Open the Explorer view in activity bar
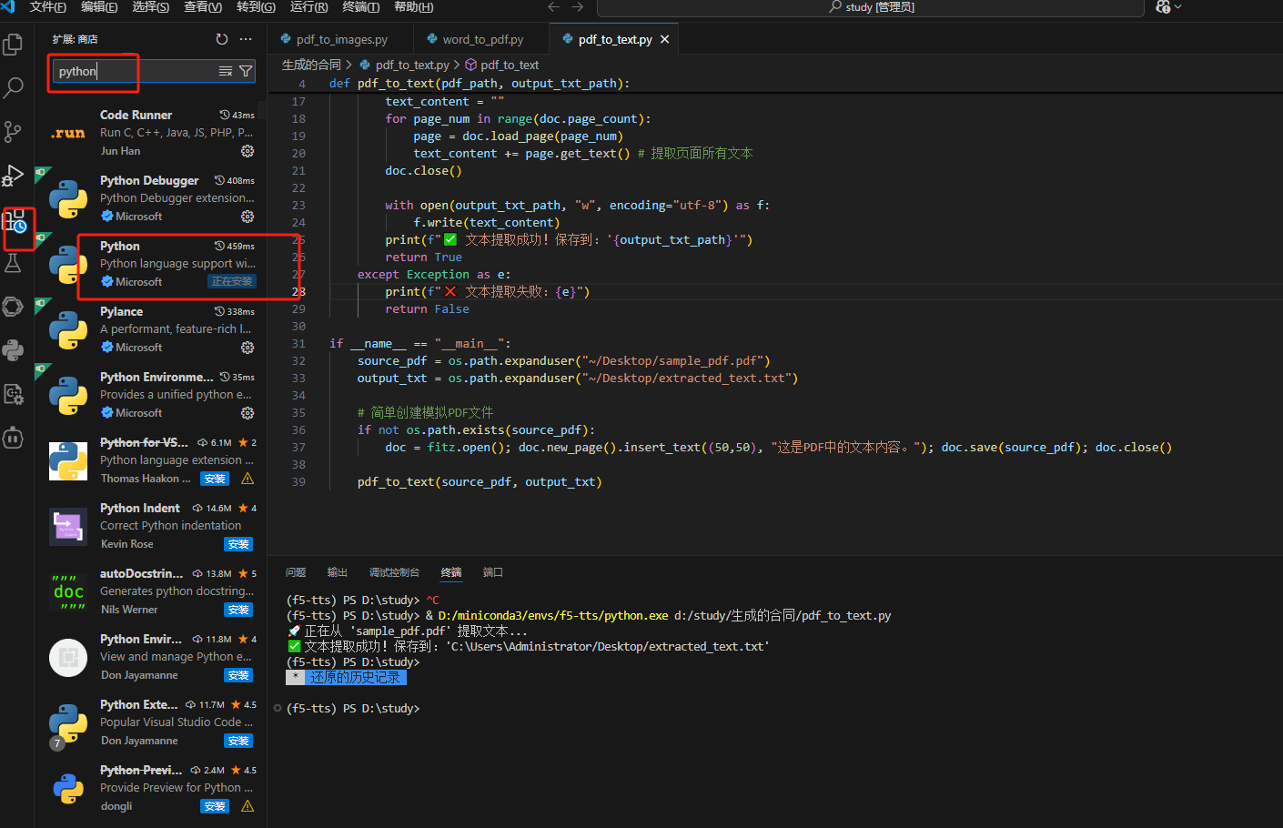 point(14,44)
